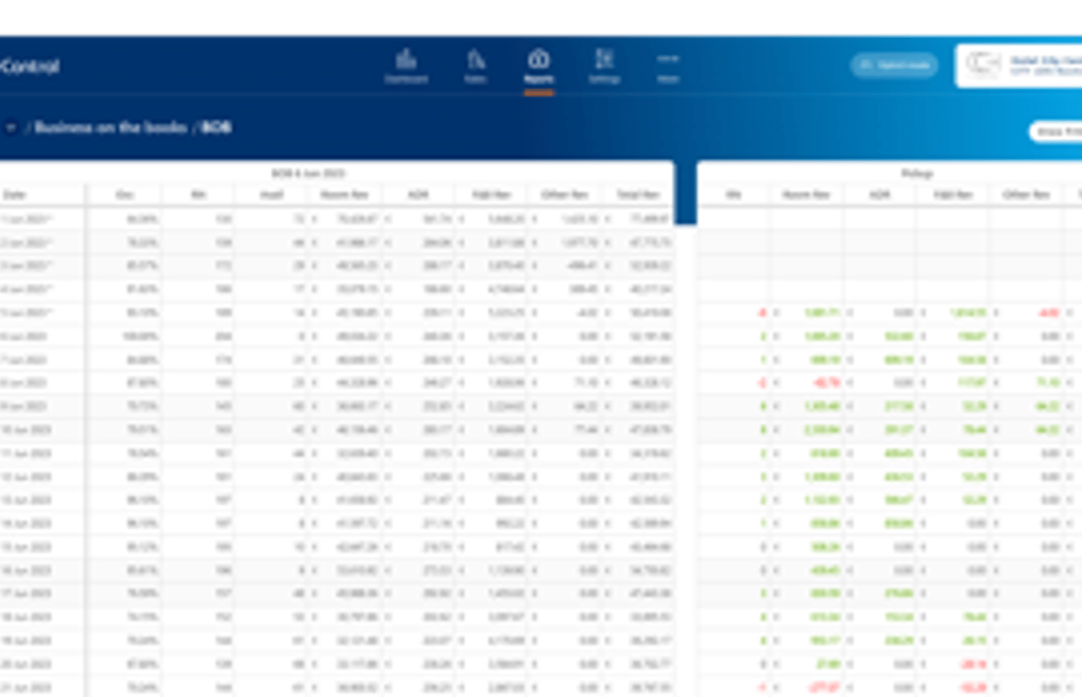Image resolution: width=1082 pixels, height=697 pixels.
Task: Click the Other Rev header in the BOB table
Action: (565, 195)
